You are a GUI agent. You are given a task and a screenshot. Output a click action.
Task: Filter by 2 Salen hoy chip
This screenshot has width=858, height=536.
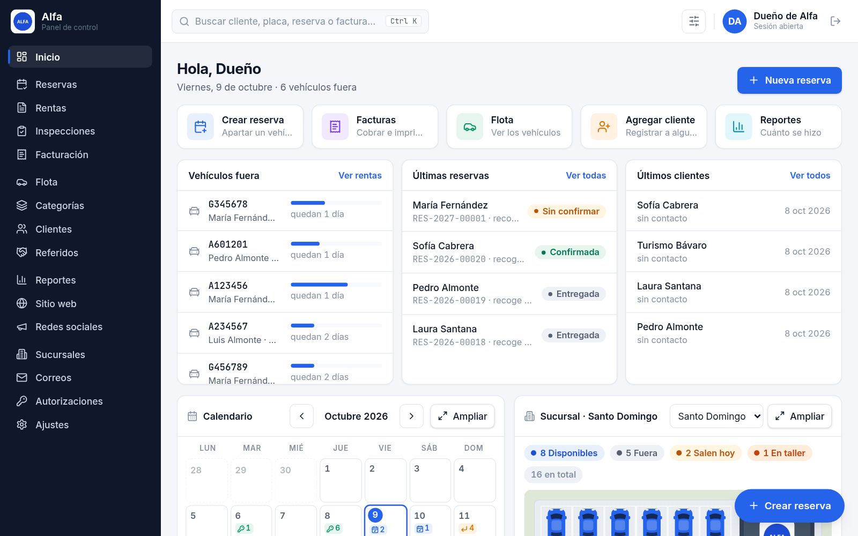tap(706, 453)
